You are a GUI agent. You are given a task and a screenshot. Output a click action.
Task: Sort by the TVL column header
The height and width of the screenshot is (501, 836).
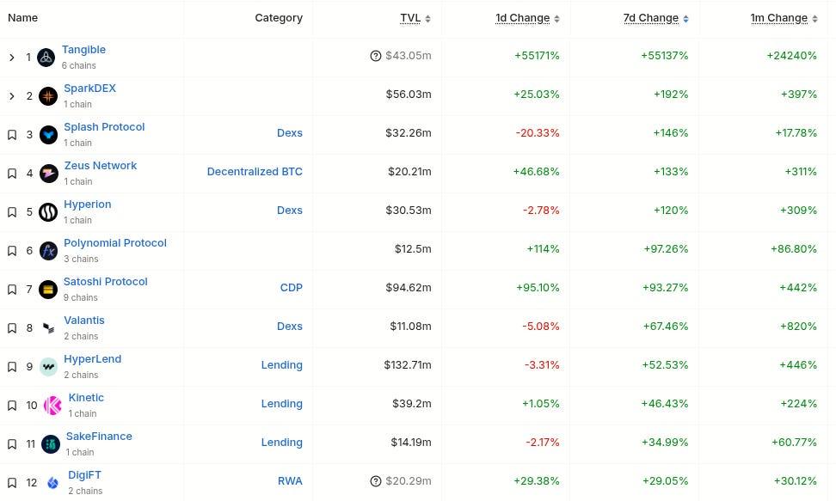[x=410, y=18]
